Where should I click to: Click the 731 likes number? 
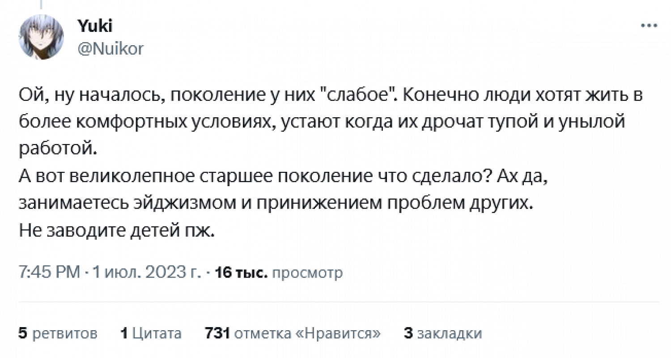coord(217,333)
